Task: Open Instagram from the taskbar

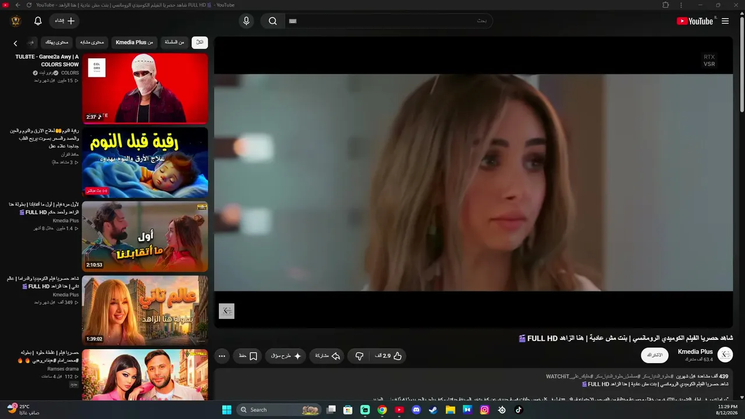Action: (x=484, y=410)
